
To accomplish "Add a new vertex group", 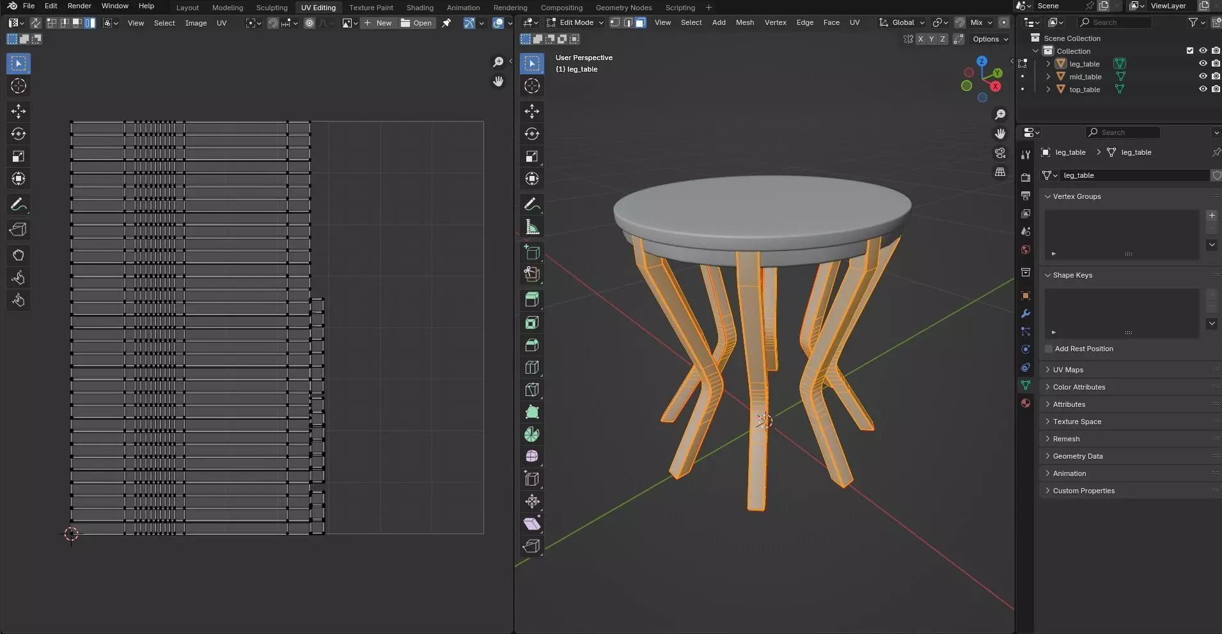I will (1212, 216).
